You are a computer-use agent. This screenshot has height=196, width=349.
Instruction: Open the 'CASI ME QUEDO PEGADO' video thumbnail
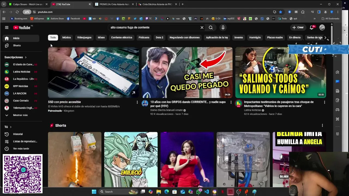click(x=187, y=72)
